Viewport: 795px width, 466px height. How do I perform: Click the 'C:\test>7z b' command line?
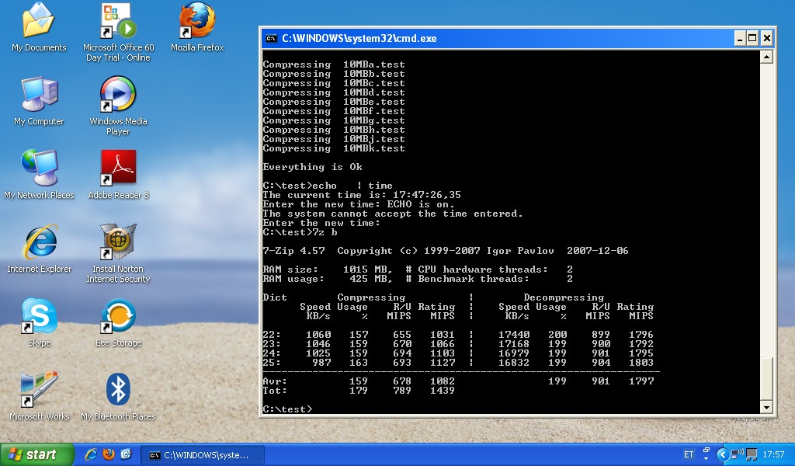click(x=300, y=232)
